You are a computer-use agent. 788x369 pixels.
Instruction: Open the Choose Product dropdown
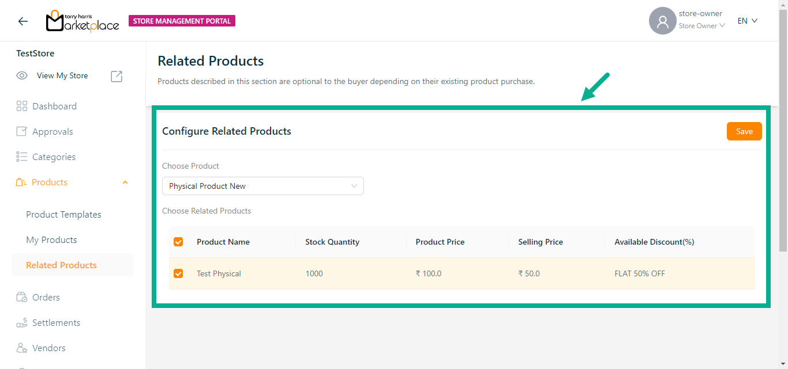[x=262, y=186]
